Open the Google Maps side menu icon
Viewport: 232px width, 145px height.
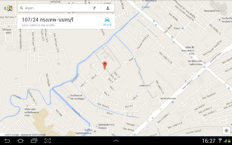pos(8,8)
